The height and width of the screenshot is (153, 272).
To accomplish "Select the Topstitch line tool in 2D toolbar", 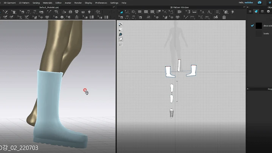I will click(192, 17).
